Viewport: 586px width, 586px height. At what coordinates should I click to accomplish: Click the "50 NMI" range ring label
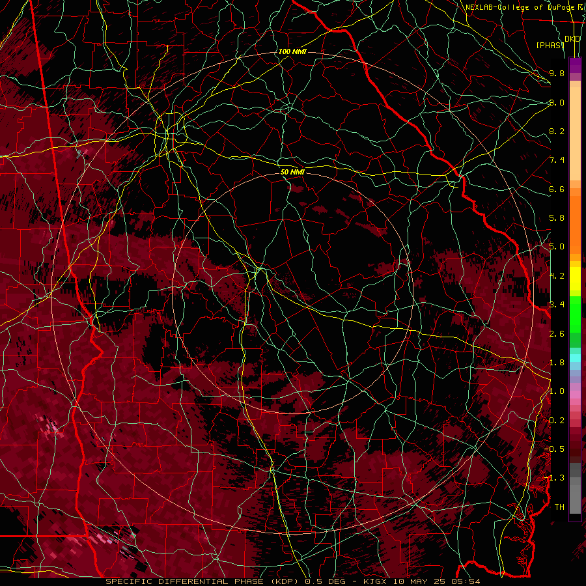[292, 172]
